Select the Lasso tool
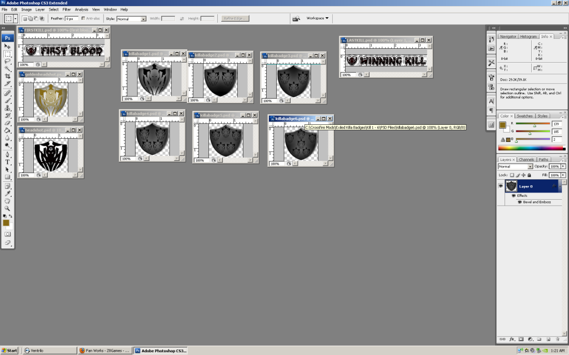The width and height of the screenshot is (569, 355). (x=7, y=61)
